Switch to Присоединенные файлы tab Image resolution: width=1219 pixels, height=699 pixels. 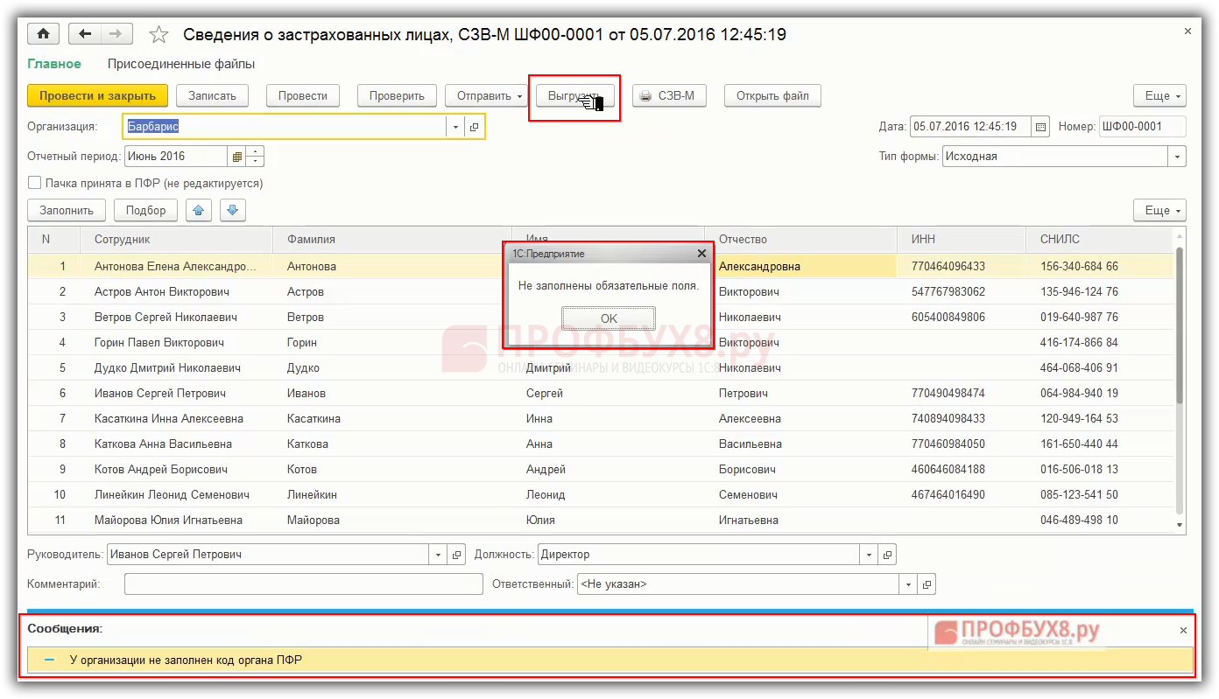click(181, 64)
